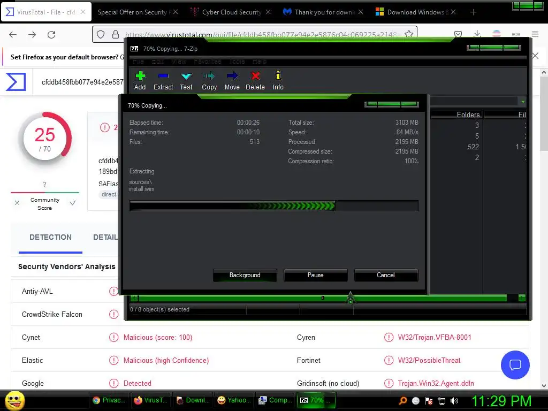Open Privac... Chrome taskbar item
Viewport: 548px width, 411px height.
(109, 400)
